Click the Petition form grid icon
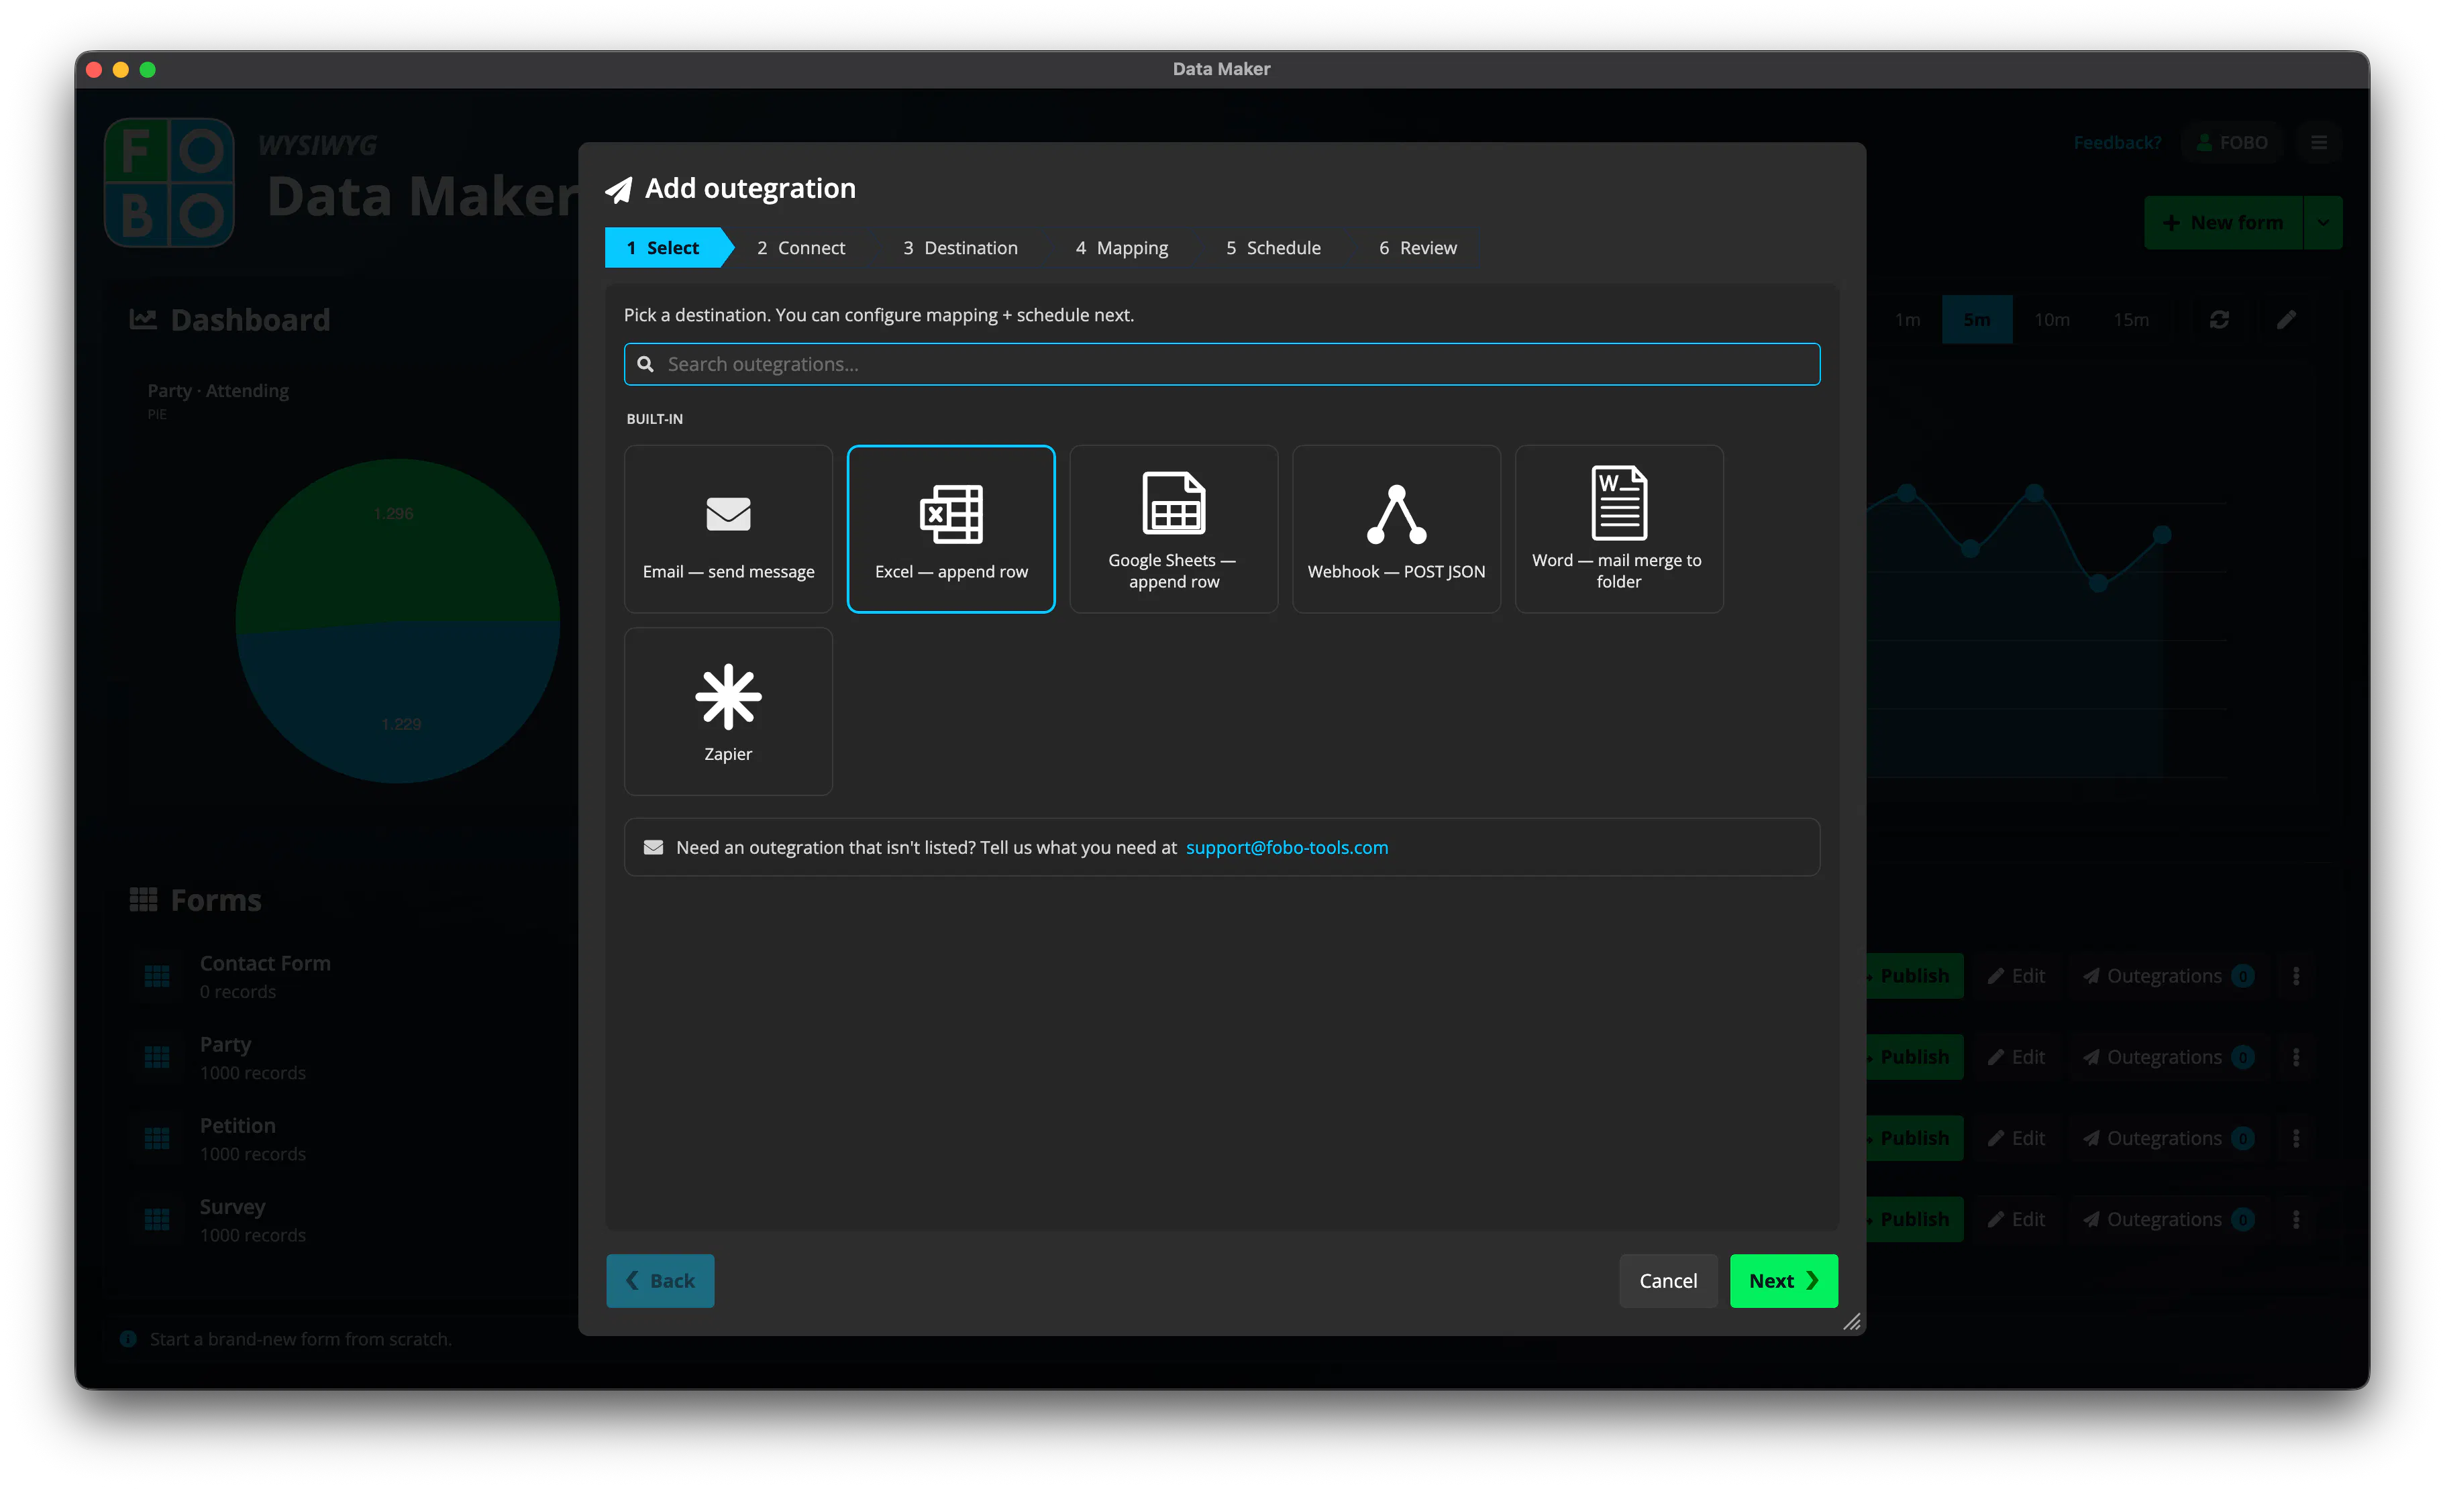 point(157,1139)
